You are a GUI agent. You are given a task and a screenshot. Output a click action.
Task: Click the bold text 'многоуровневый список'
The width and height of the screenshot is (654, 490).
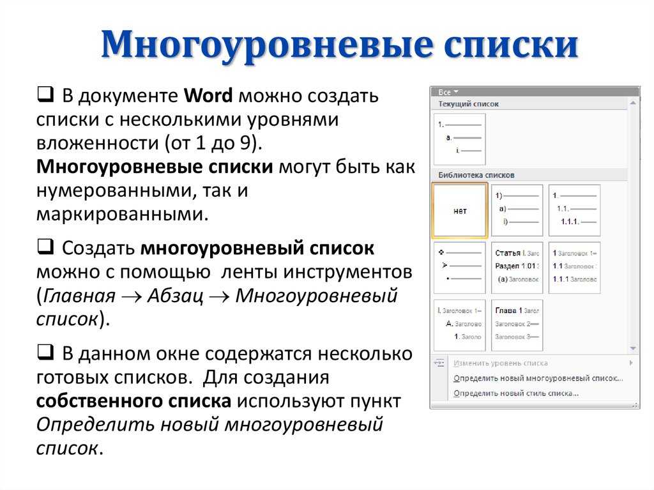click(257, 249)
